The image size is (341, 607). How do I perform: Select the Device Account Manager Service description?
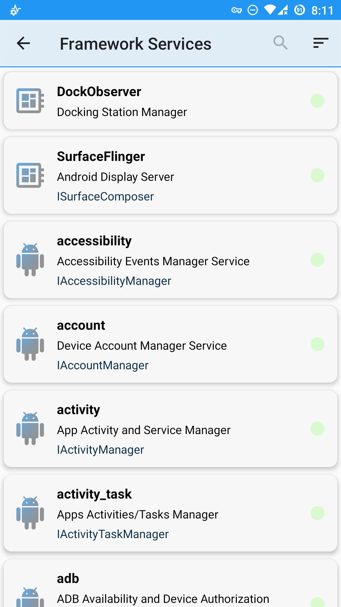(142, 346)
